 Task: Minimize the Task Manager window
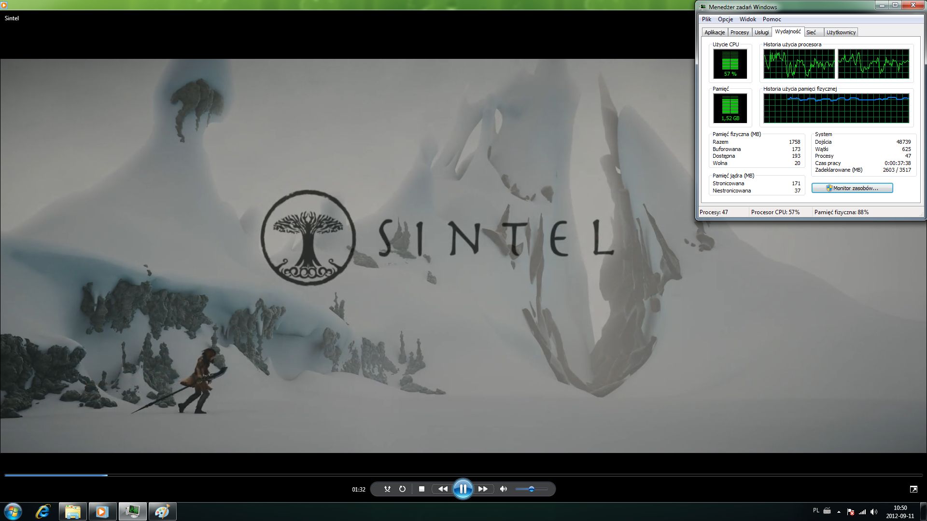coord(882,5)
